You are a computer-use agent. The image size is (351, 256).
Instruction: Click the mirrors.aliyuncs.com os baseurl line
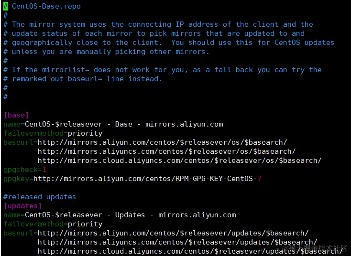pos(166,151)
